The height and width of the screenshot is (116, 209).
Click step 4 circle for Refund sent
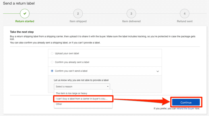185,13
